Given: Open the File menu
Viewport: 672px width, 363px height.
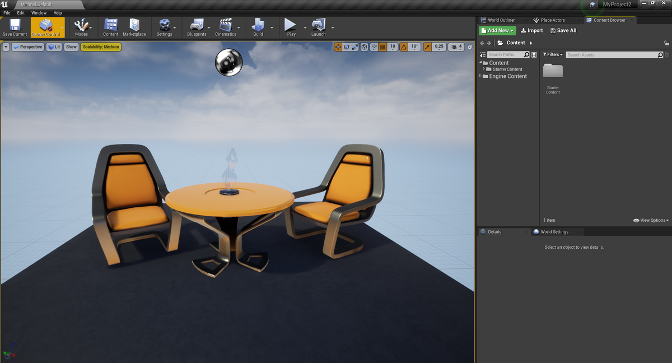Looking at the screenshot, I should coord(7,13).
